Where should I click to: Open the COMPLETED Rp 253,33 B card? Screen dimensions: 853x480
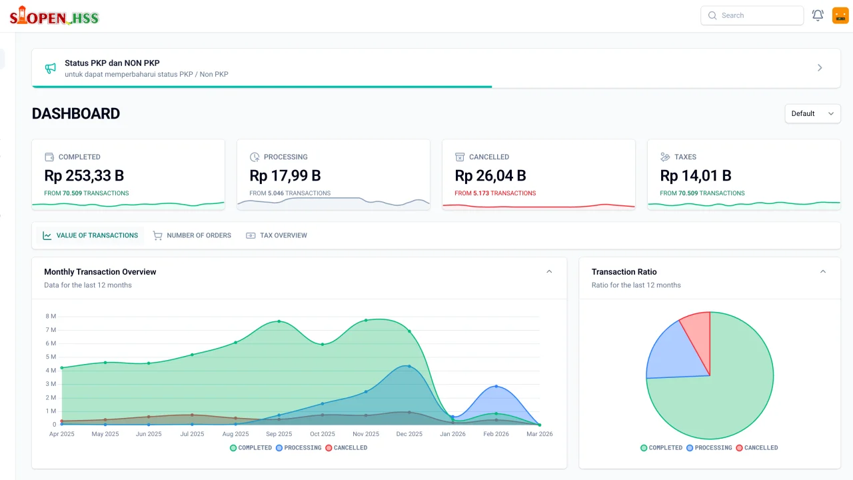point(128,175)
